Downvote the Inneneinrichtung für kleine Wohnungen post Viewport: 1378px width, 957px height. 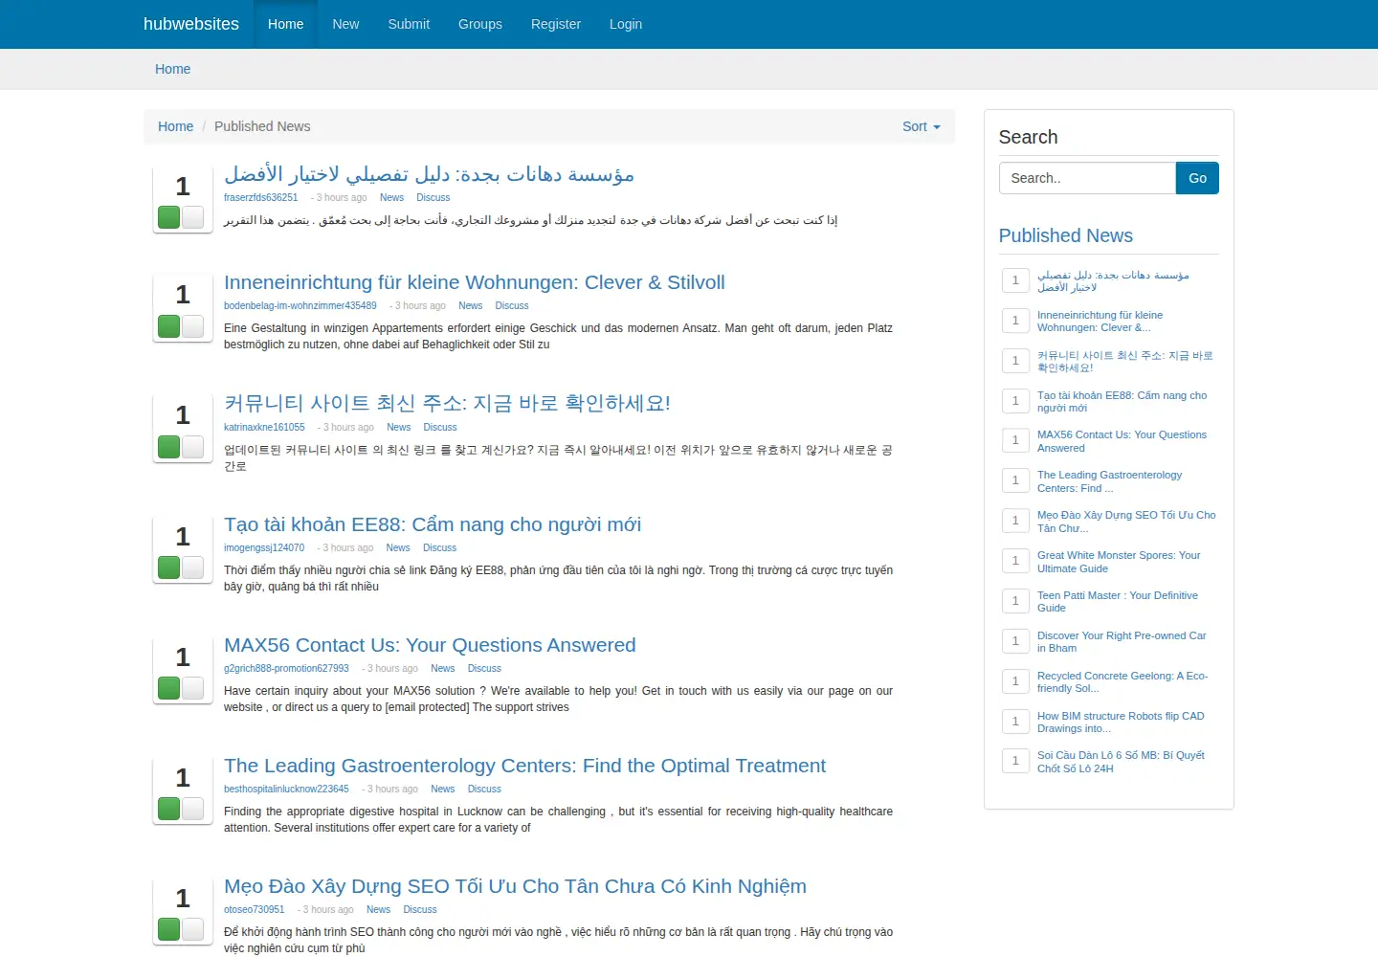[193, 326]
